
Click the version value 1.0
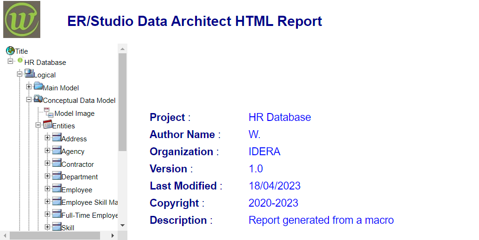pos(256,169)
